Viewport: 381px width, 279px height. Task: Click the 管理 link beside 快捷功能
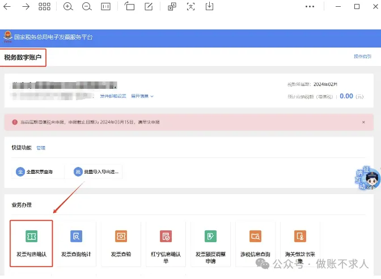click(41, 148)
